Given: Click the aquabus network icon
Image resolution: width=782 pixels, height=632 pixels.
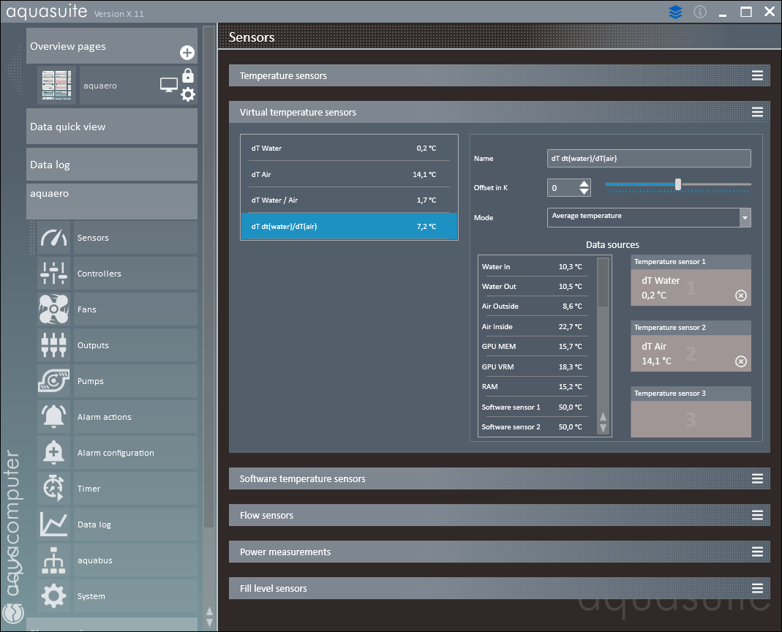Looking at the screenshot, I should tap(54, 560).
